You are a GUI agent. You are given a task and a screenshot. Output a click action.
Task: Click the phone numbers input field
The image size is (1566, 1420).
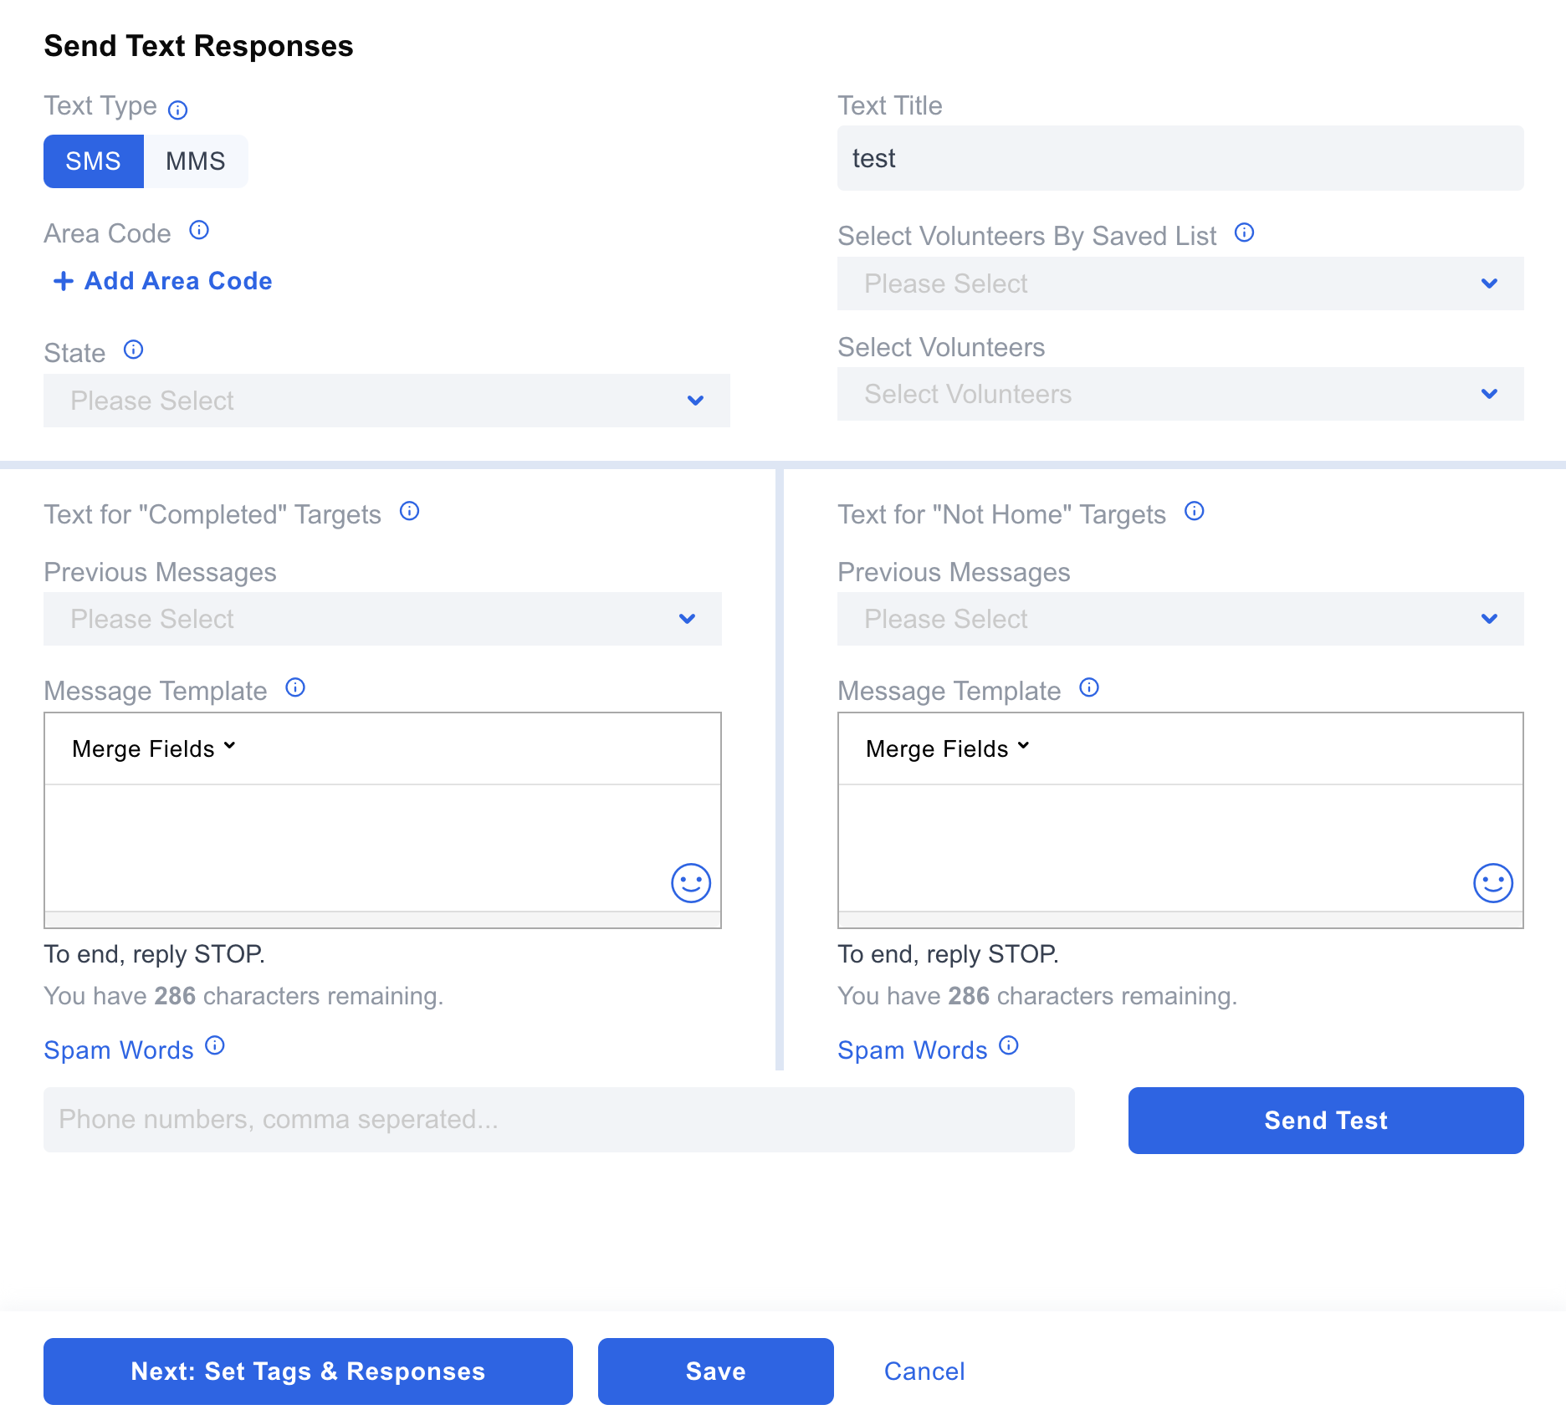(x=559, y=1120)
